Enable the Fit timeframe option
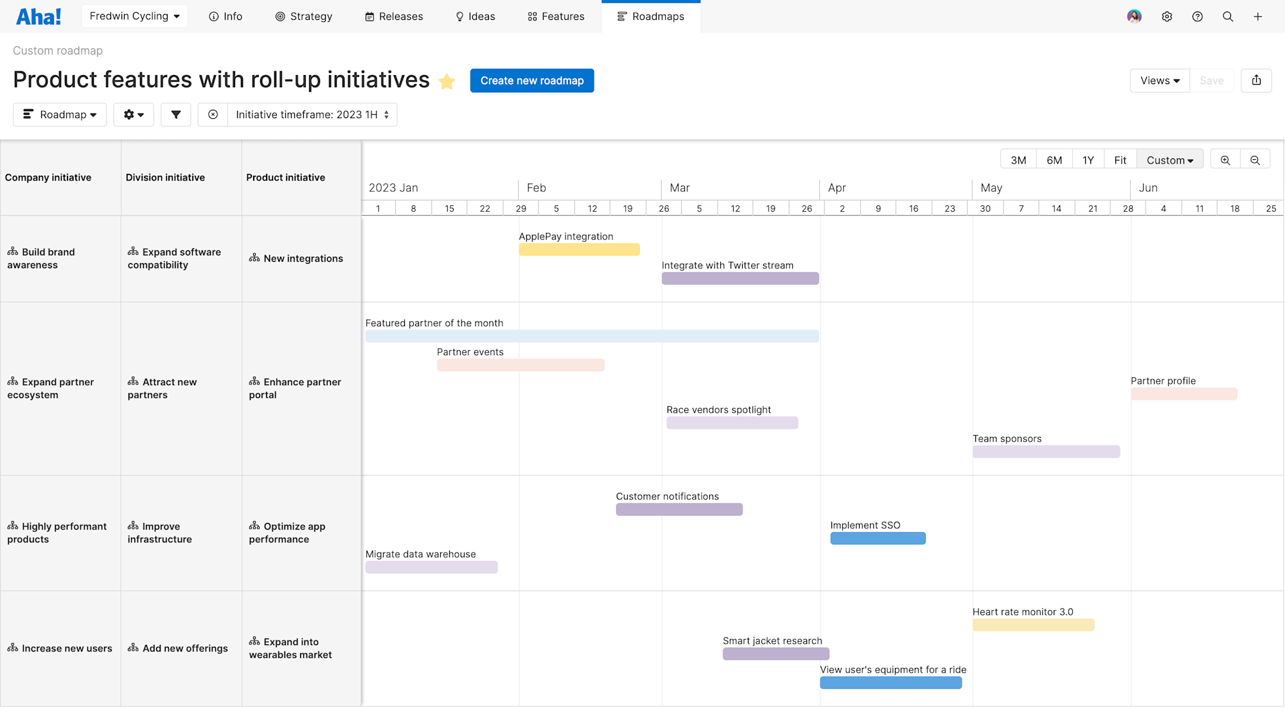 pyautogui.click(x=1120, y=159)
